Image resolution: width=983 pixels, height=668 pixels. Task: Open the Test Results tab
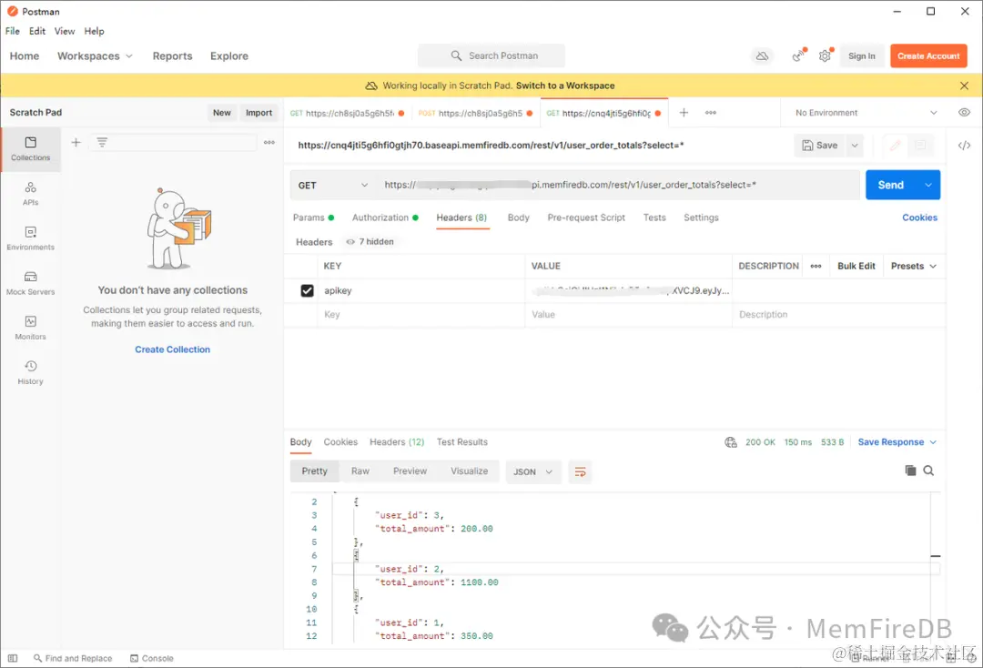pyautogui.click(x=462, y=442)
